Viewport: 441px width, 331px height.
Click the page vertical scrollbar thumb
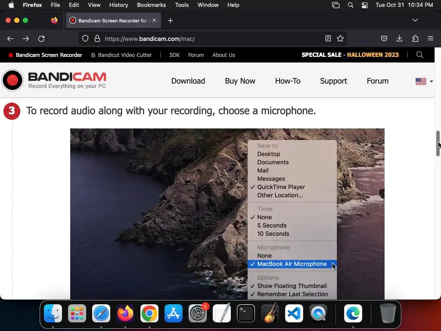(438, 144)
